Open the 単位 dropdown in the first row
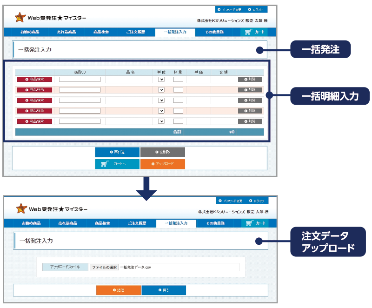The height and width of the screenshot is (308, 372). tap(162, 80)
